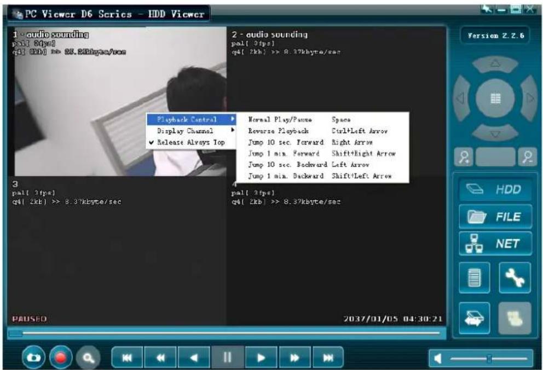Toggle Release Always Top option
The image size is (543, 370).
[x=192, y=142]
